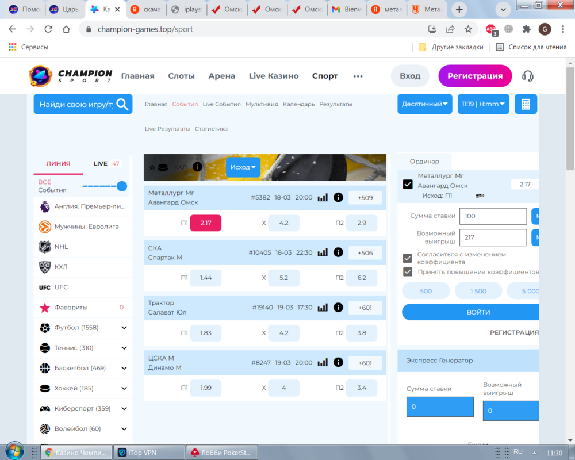Set stake with 1 500 quick button

tap(478, 291)
